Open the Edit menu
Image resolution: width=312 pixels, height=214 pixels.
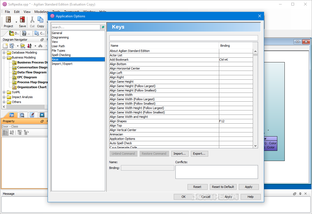pyautogui.click(x=17, y=12)
